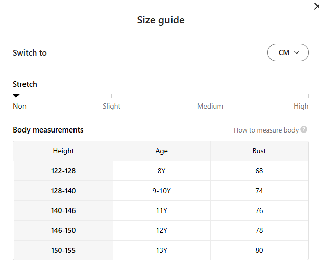Select the 150-155 height row

click(x=63, y=250)
